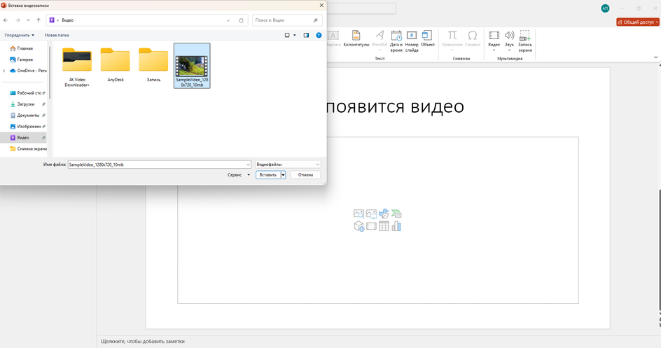Image resolution: width=661 pixels, height=348 pixels.
Task: Open file name combo box dropdown
Action: (248, 165)
